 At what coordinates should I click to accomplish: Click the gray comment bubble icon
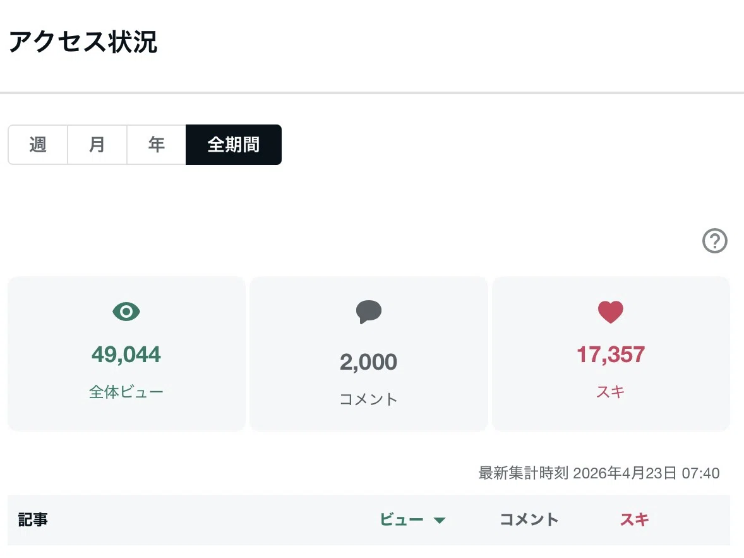369,312
